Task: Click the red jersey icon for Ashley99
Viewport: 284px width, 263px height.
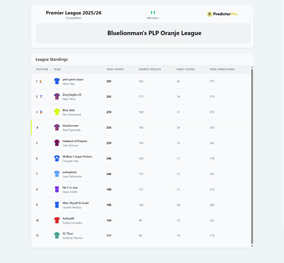Action: point(57,220)
